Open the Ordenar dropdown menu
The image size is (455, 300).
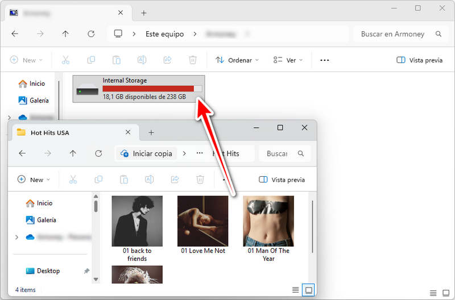pyautogui.click(x=237, y=60)
